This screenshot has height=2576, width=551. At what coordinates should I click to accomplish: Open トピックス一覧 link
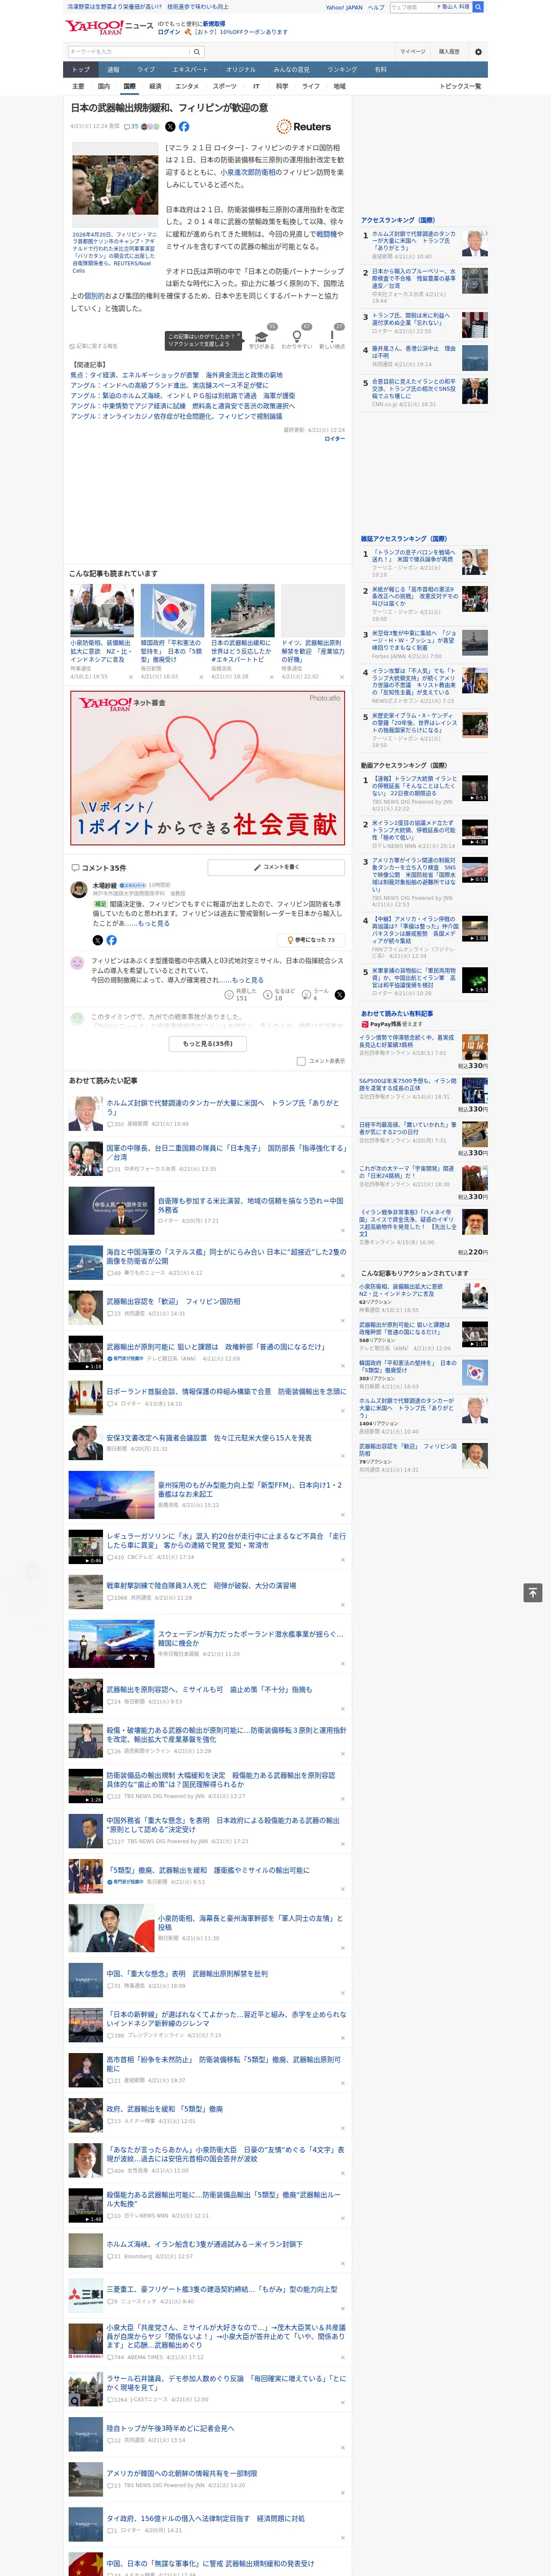pyautogui.click(x=461, y=86)
